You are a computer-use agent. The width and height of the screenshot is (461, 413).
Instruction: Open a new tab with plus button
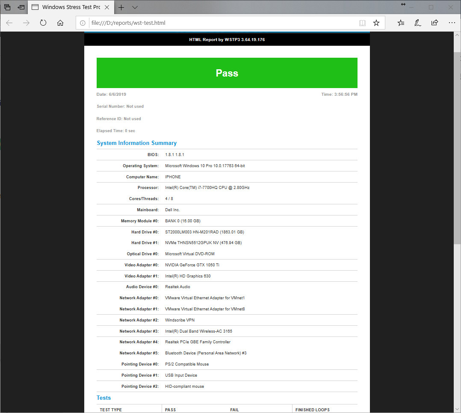121,7
